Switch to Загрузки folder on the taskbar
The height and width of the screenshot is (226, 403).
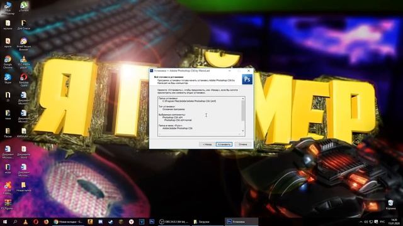pos(208,222)
